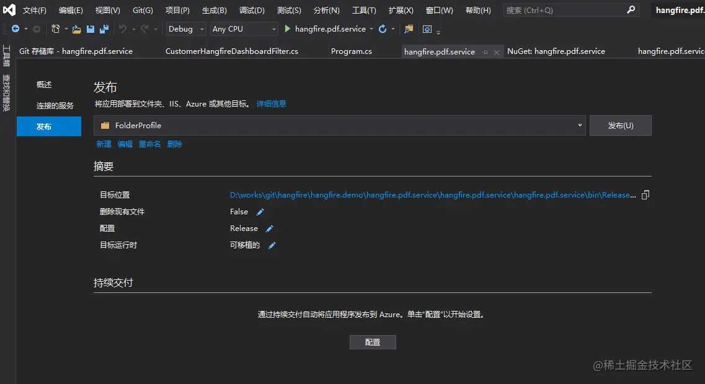Open the 测试(S) menu
The width and height of the screenshot is (705, 384).
click(x=289, y=10)
